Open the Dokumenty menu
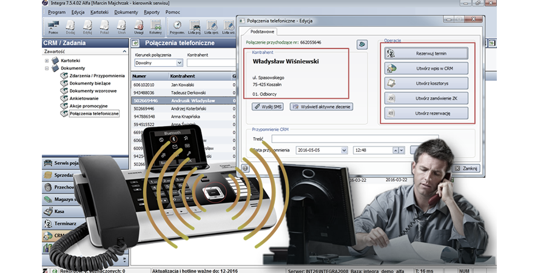Viewport: 546px width, 273px height. 126,12
